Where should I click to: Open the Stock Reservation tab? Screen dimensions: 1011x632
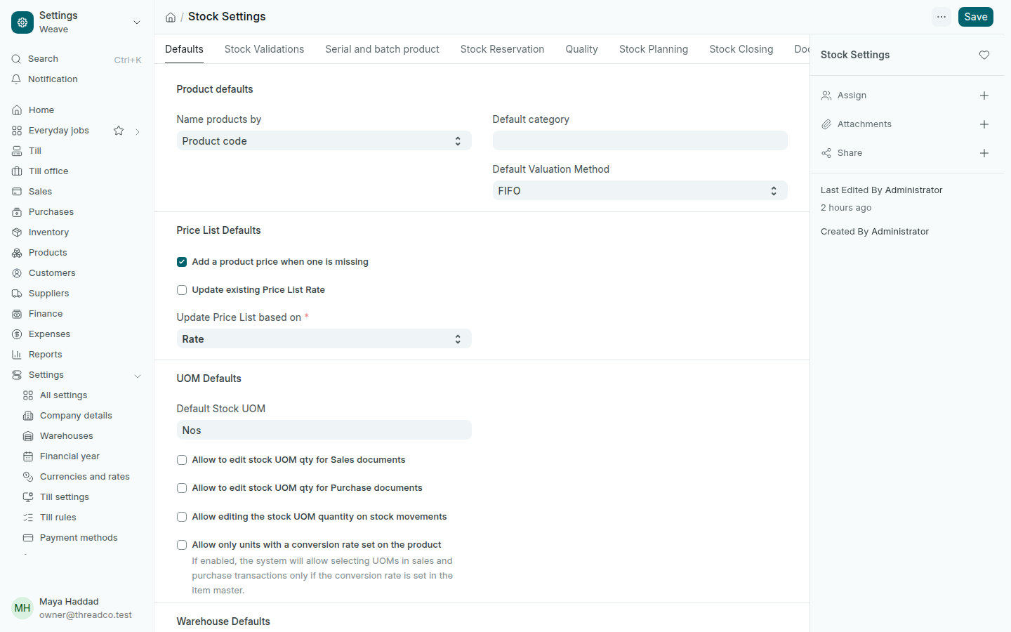(502, 49)
